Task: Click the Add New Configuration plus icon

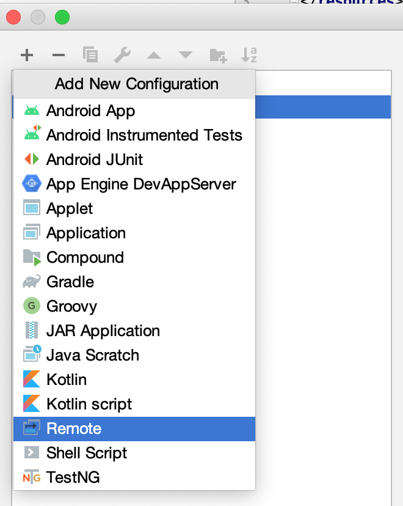Action: pyautogui.click(x=27, y=55)
